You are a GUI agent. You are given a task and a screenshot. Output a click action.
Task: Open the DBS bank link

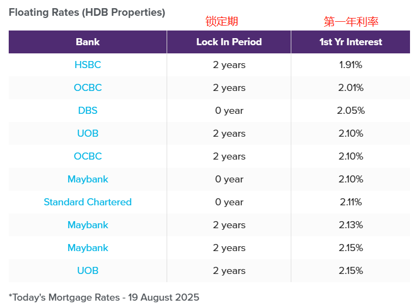[x=88, y=111]
